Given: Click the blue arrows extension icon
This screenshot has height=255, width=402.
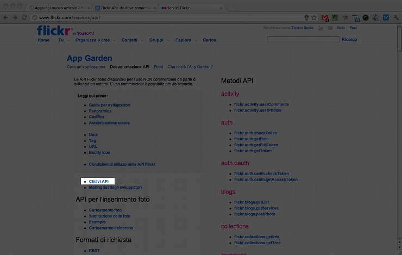Looking at the screenshot, I should [x=386, y=17].
